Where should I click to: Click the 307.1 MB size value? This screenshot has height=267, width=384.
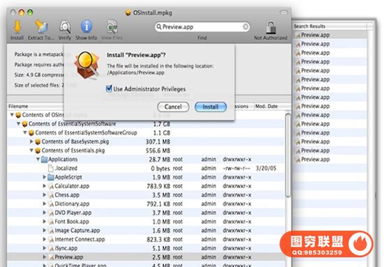click(x=158, y=142)
